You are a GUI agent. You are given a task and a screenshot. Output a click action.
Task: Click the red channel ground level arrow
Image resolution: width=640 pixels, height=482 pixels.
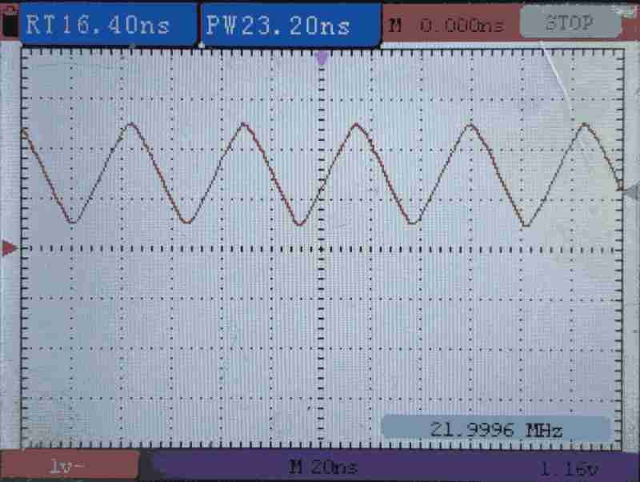[9, 249]
